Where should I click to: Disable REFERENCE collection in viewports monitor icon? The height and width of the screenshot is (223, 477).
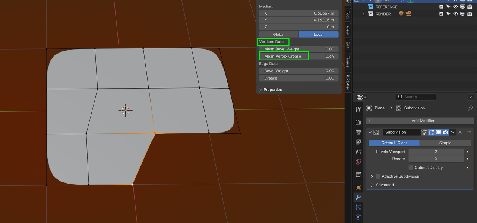point(462,7)
